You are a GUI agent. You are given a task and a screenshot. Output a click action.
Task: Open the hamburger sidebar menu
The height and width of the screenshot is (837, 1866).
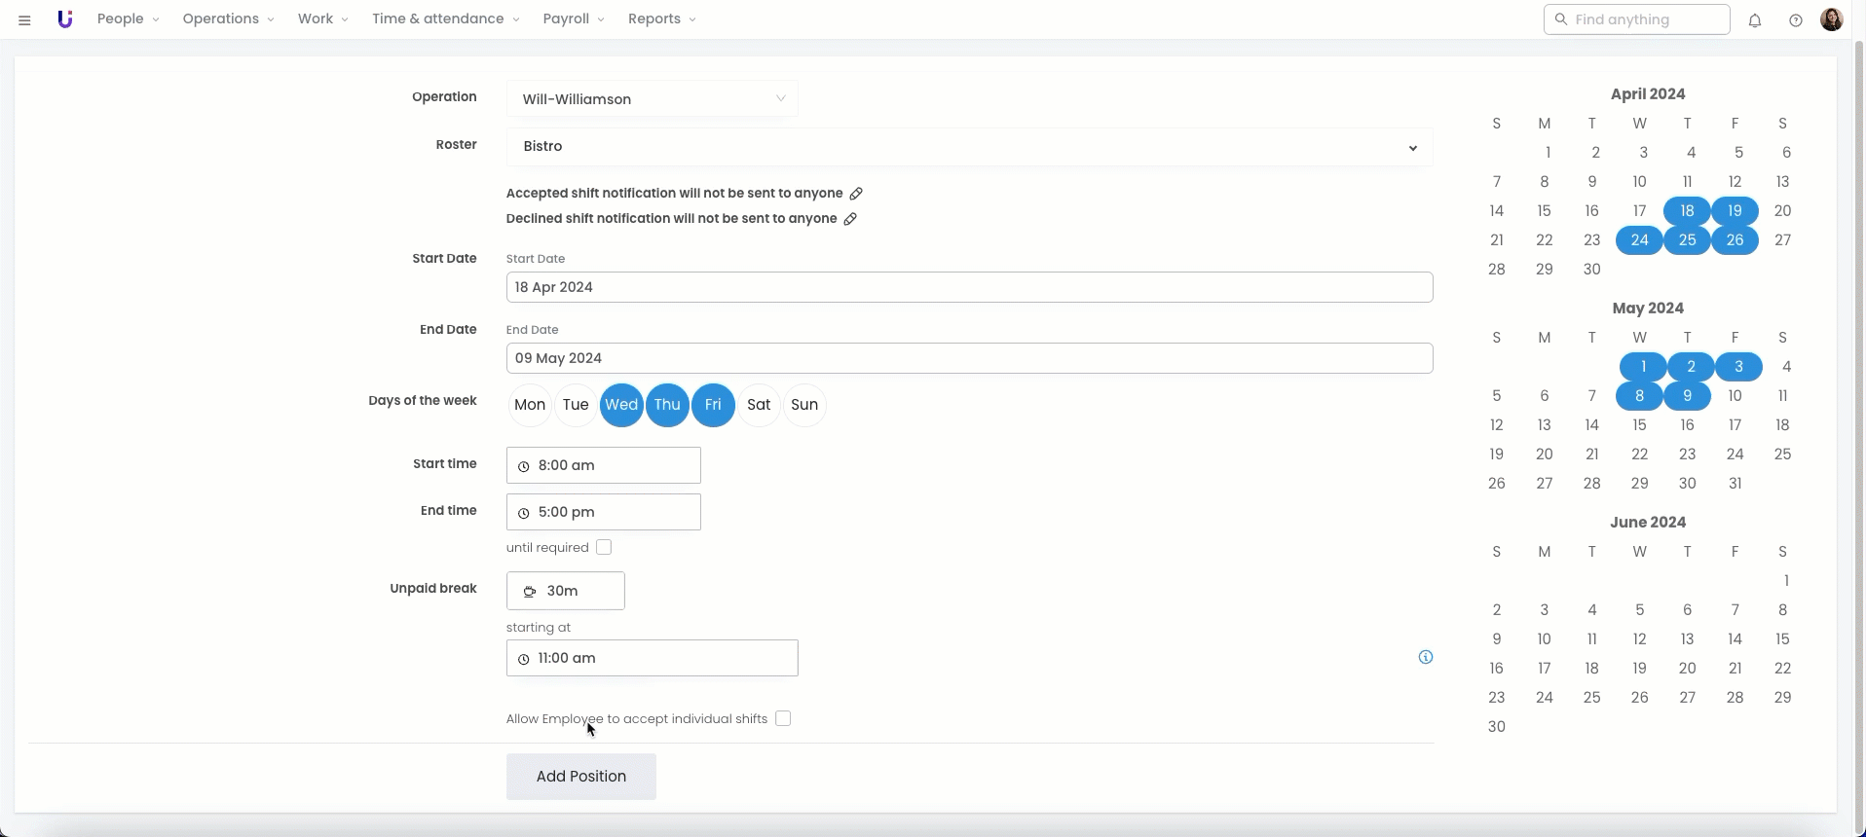tap(25, 19)
